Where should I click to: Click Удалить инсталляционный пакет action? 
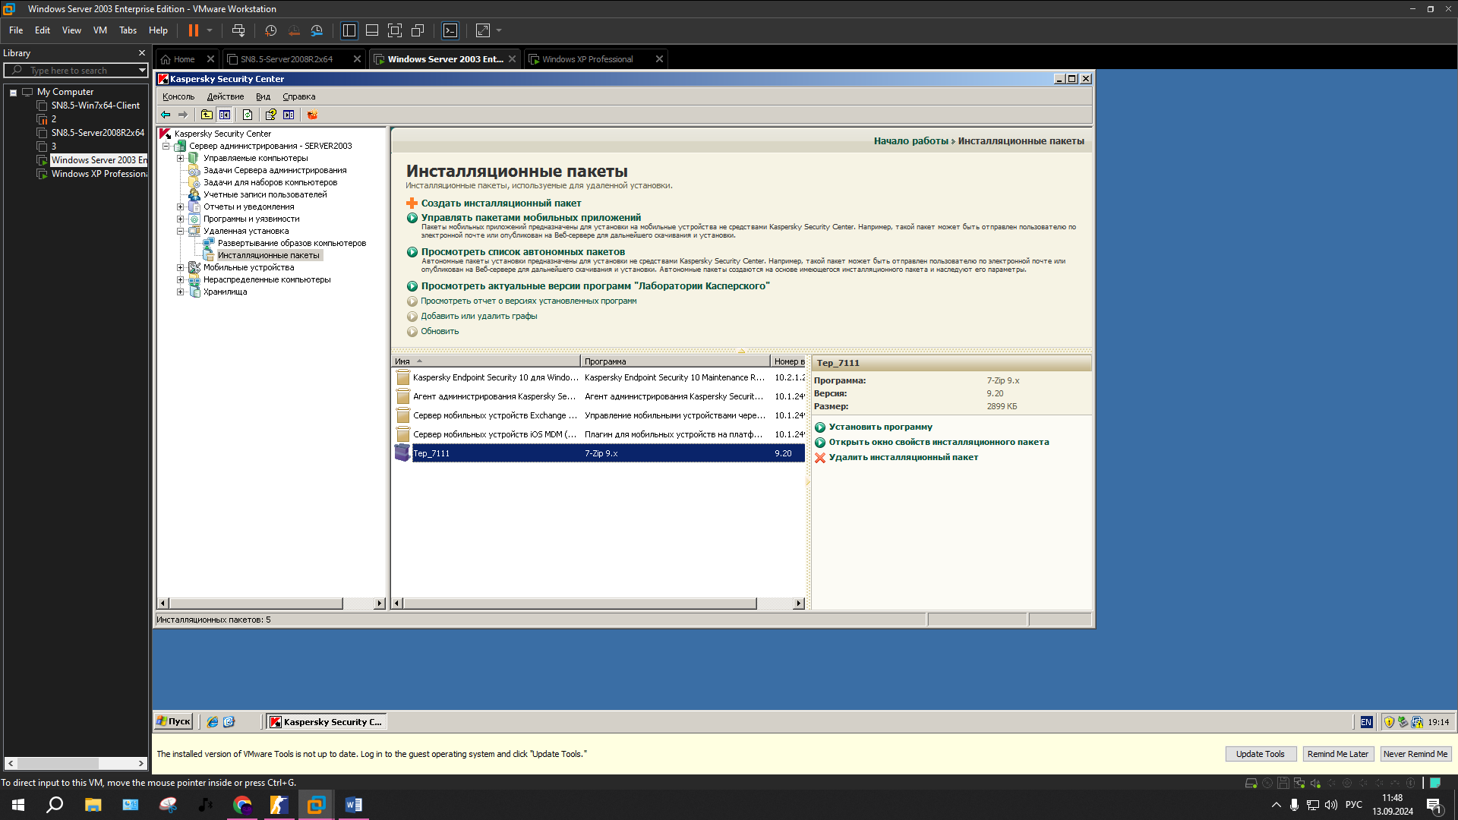(x=903, y=457)
